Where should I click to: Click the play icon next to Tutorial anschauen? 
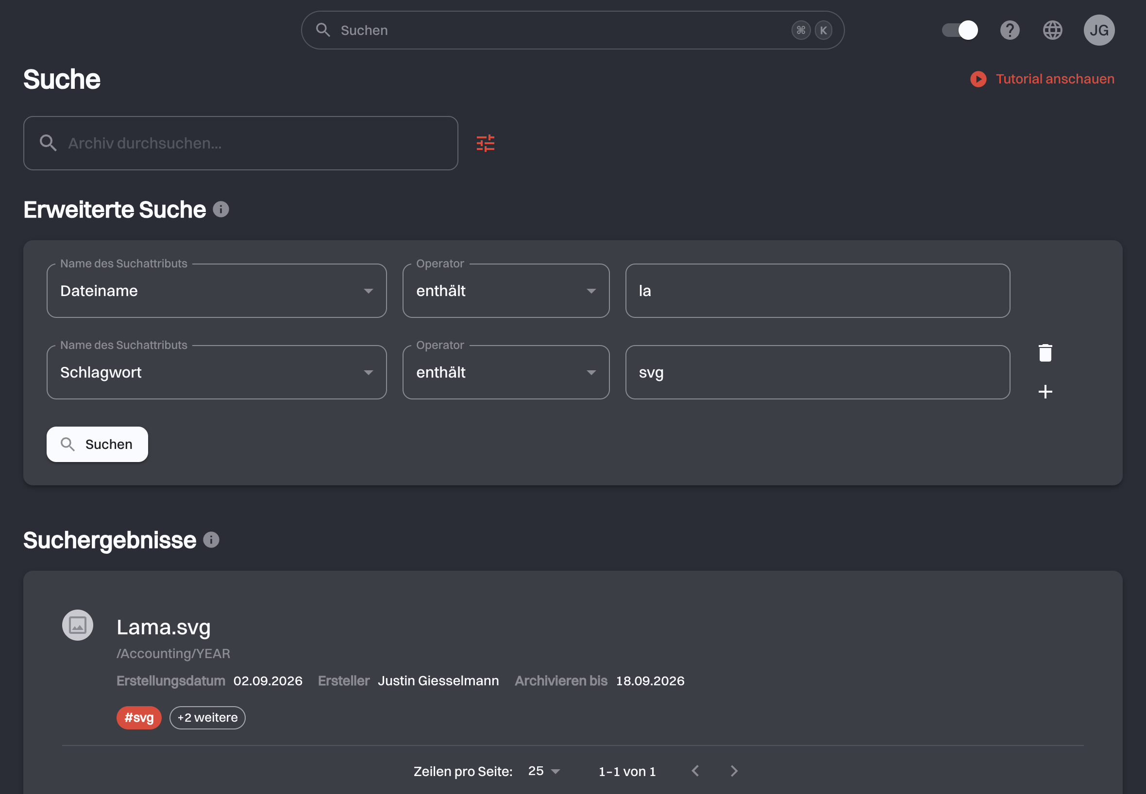pos(978,79)
